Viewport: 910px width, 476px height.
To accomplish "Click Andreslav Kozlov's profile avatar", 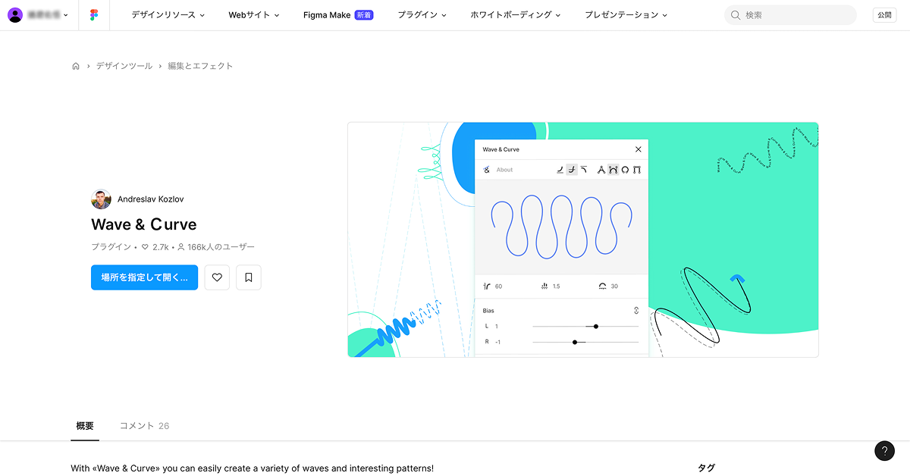I will (x=101, y=199).
